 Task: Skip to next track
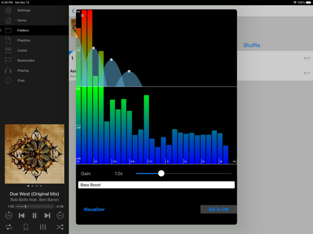tap(47, 215)
